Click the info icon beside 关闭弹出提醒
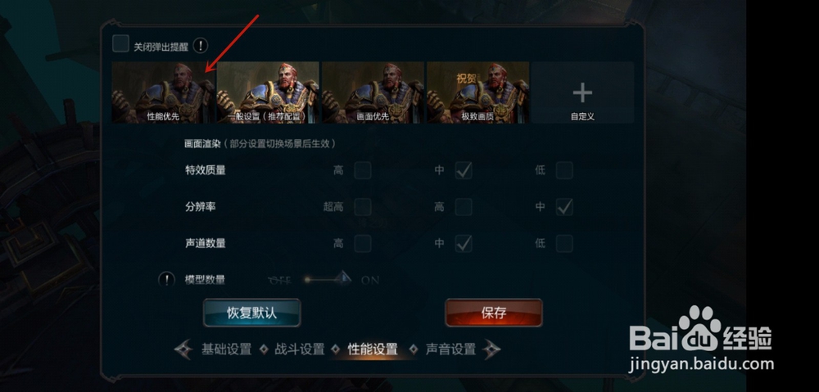This screenshot has width=819, height=392. click(x=201, y=45)
